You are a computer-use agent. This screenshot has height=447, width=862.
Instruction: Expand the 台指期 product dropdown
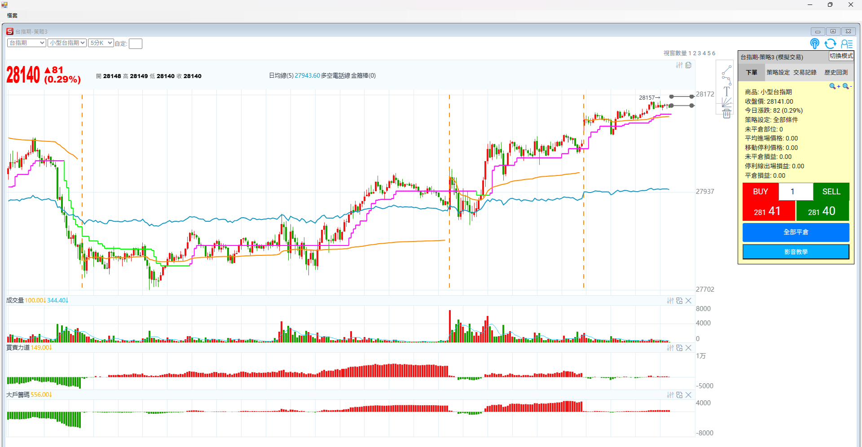[26, 43]
